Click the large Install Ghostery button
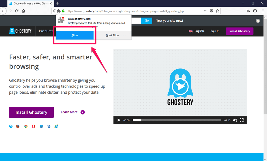Screen dimensions: 267x161 [x=31, y=112]
